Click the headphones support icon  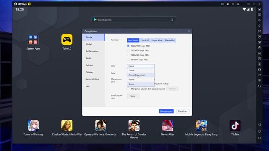pyautogui.click(x=238, y=4)
